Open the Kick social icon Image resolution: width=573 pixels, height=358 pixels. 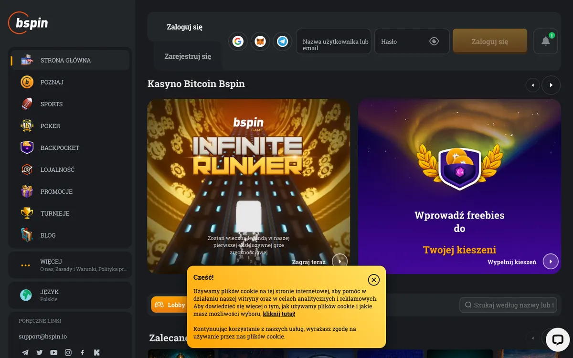[x=97, y=353]
